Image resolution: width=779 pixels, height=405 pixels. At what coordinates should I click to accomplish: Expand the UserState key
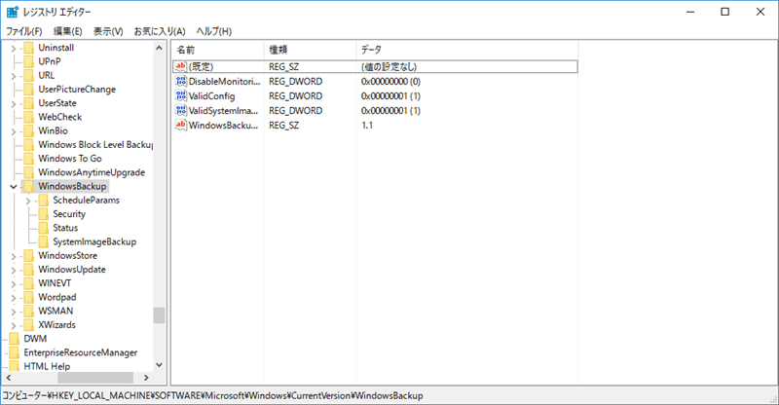pyautogui.click(x=14, y=104)
